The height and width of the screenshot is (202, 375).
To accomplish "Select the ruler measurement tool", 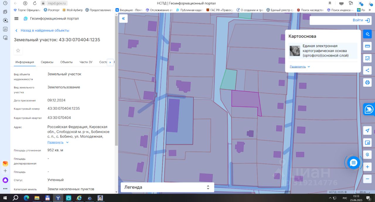I will click(367, 46).
